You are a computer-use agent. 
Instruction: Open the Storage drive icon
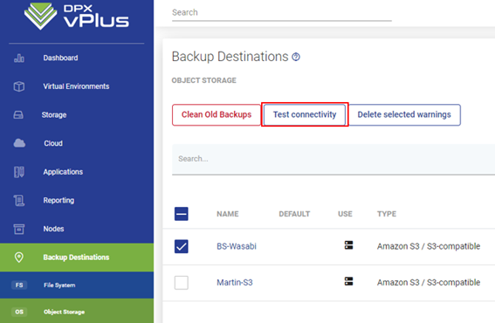point(18,115)
